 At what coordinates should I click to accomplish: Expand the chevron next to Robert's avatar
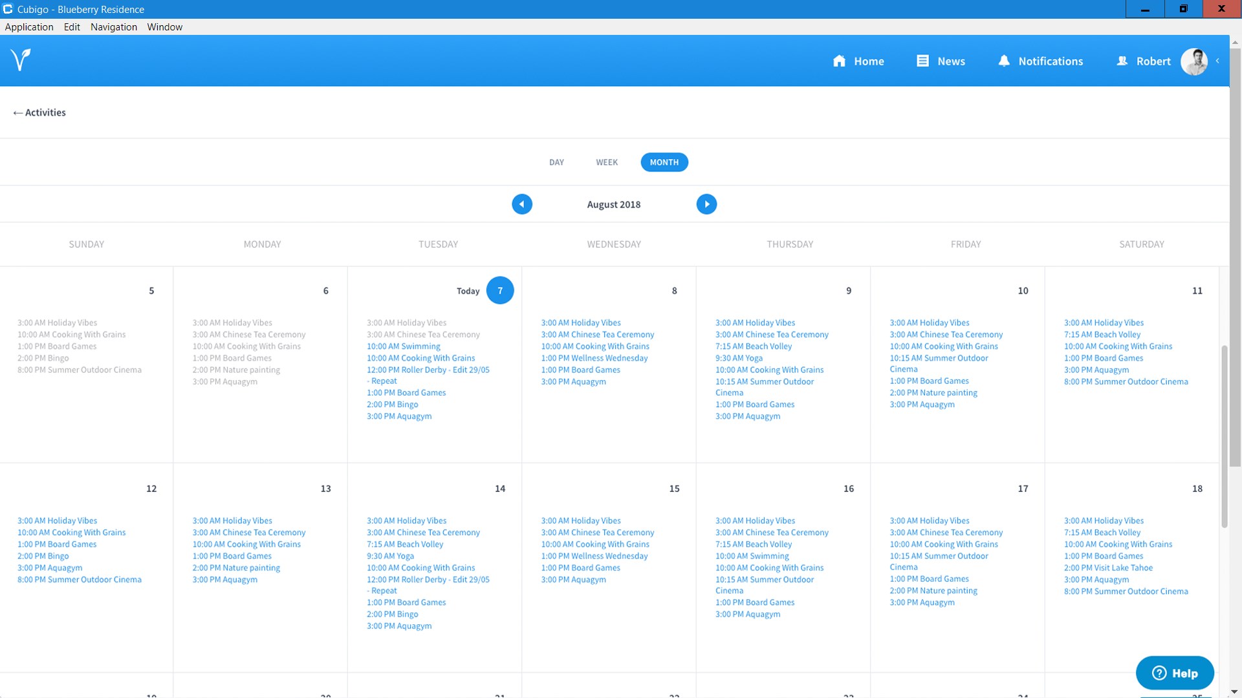(x=1217, y=61)
